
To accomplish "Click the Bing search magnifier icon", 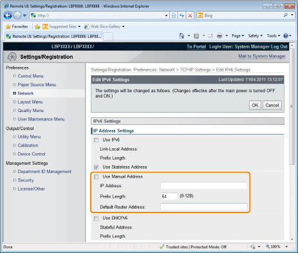I will 286,15.
